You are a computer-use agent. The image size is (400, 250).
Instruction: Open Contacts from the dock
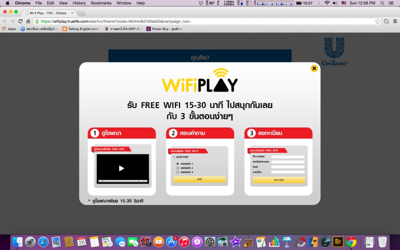tap(68, 242)
